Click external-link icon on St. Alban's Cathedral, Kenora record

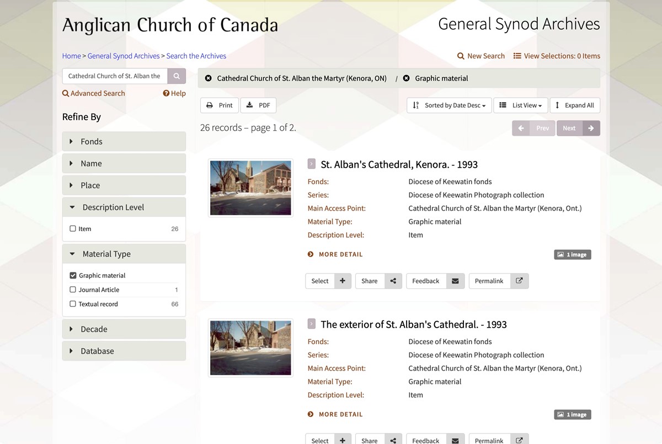(x=519, y=281)
